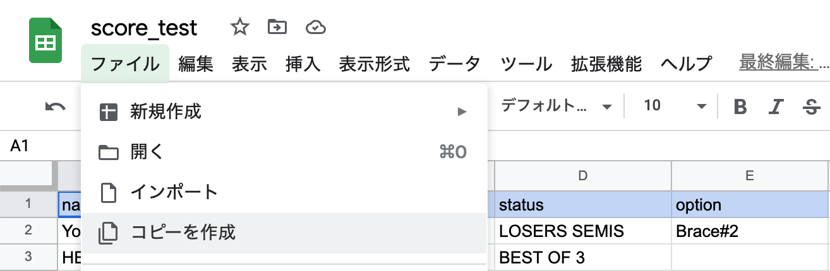Toggle italic formatting
The height and width of the screenshot is (271, 830).
tap(776, 107)
